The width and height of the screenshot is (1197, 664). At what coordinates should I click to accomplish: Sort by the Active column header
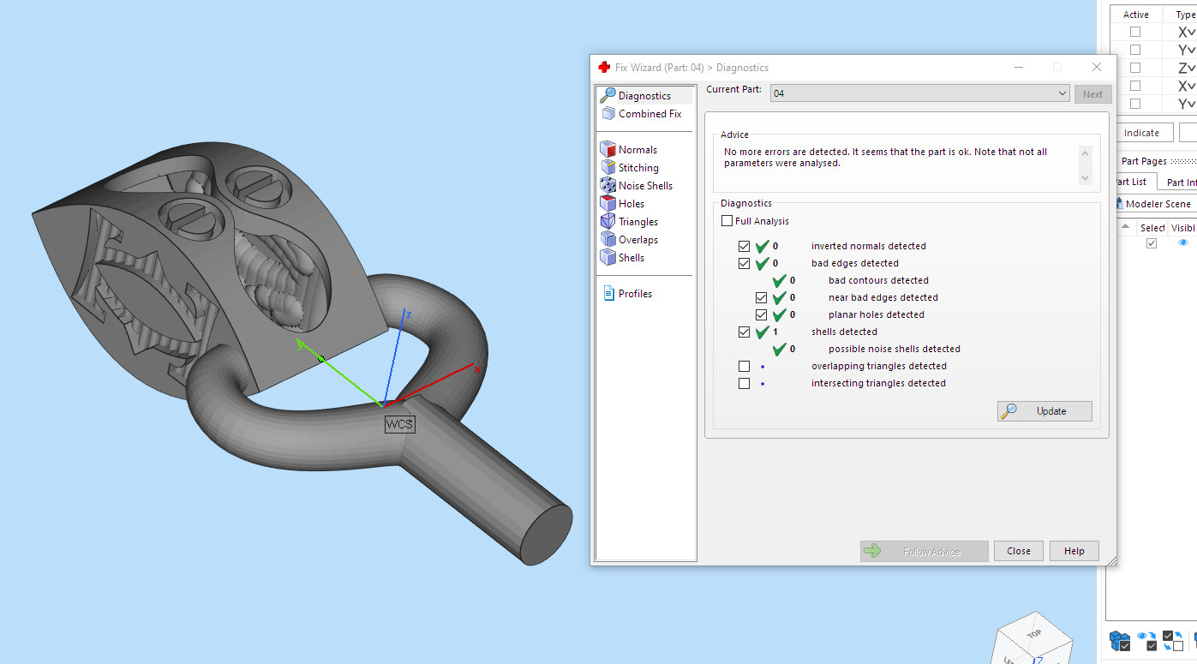pyautogui.click(x=1136, y=15)
